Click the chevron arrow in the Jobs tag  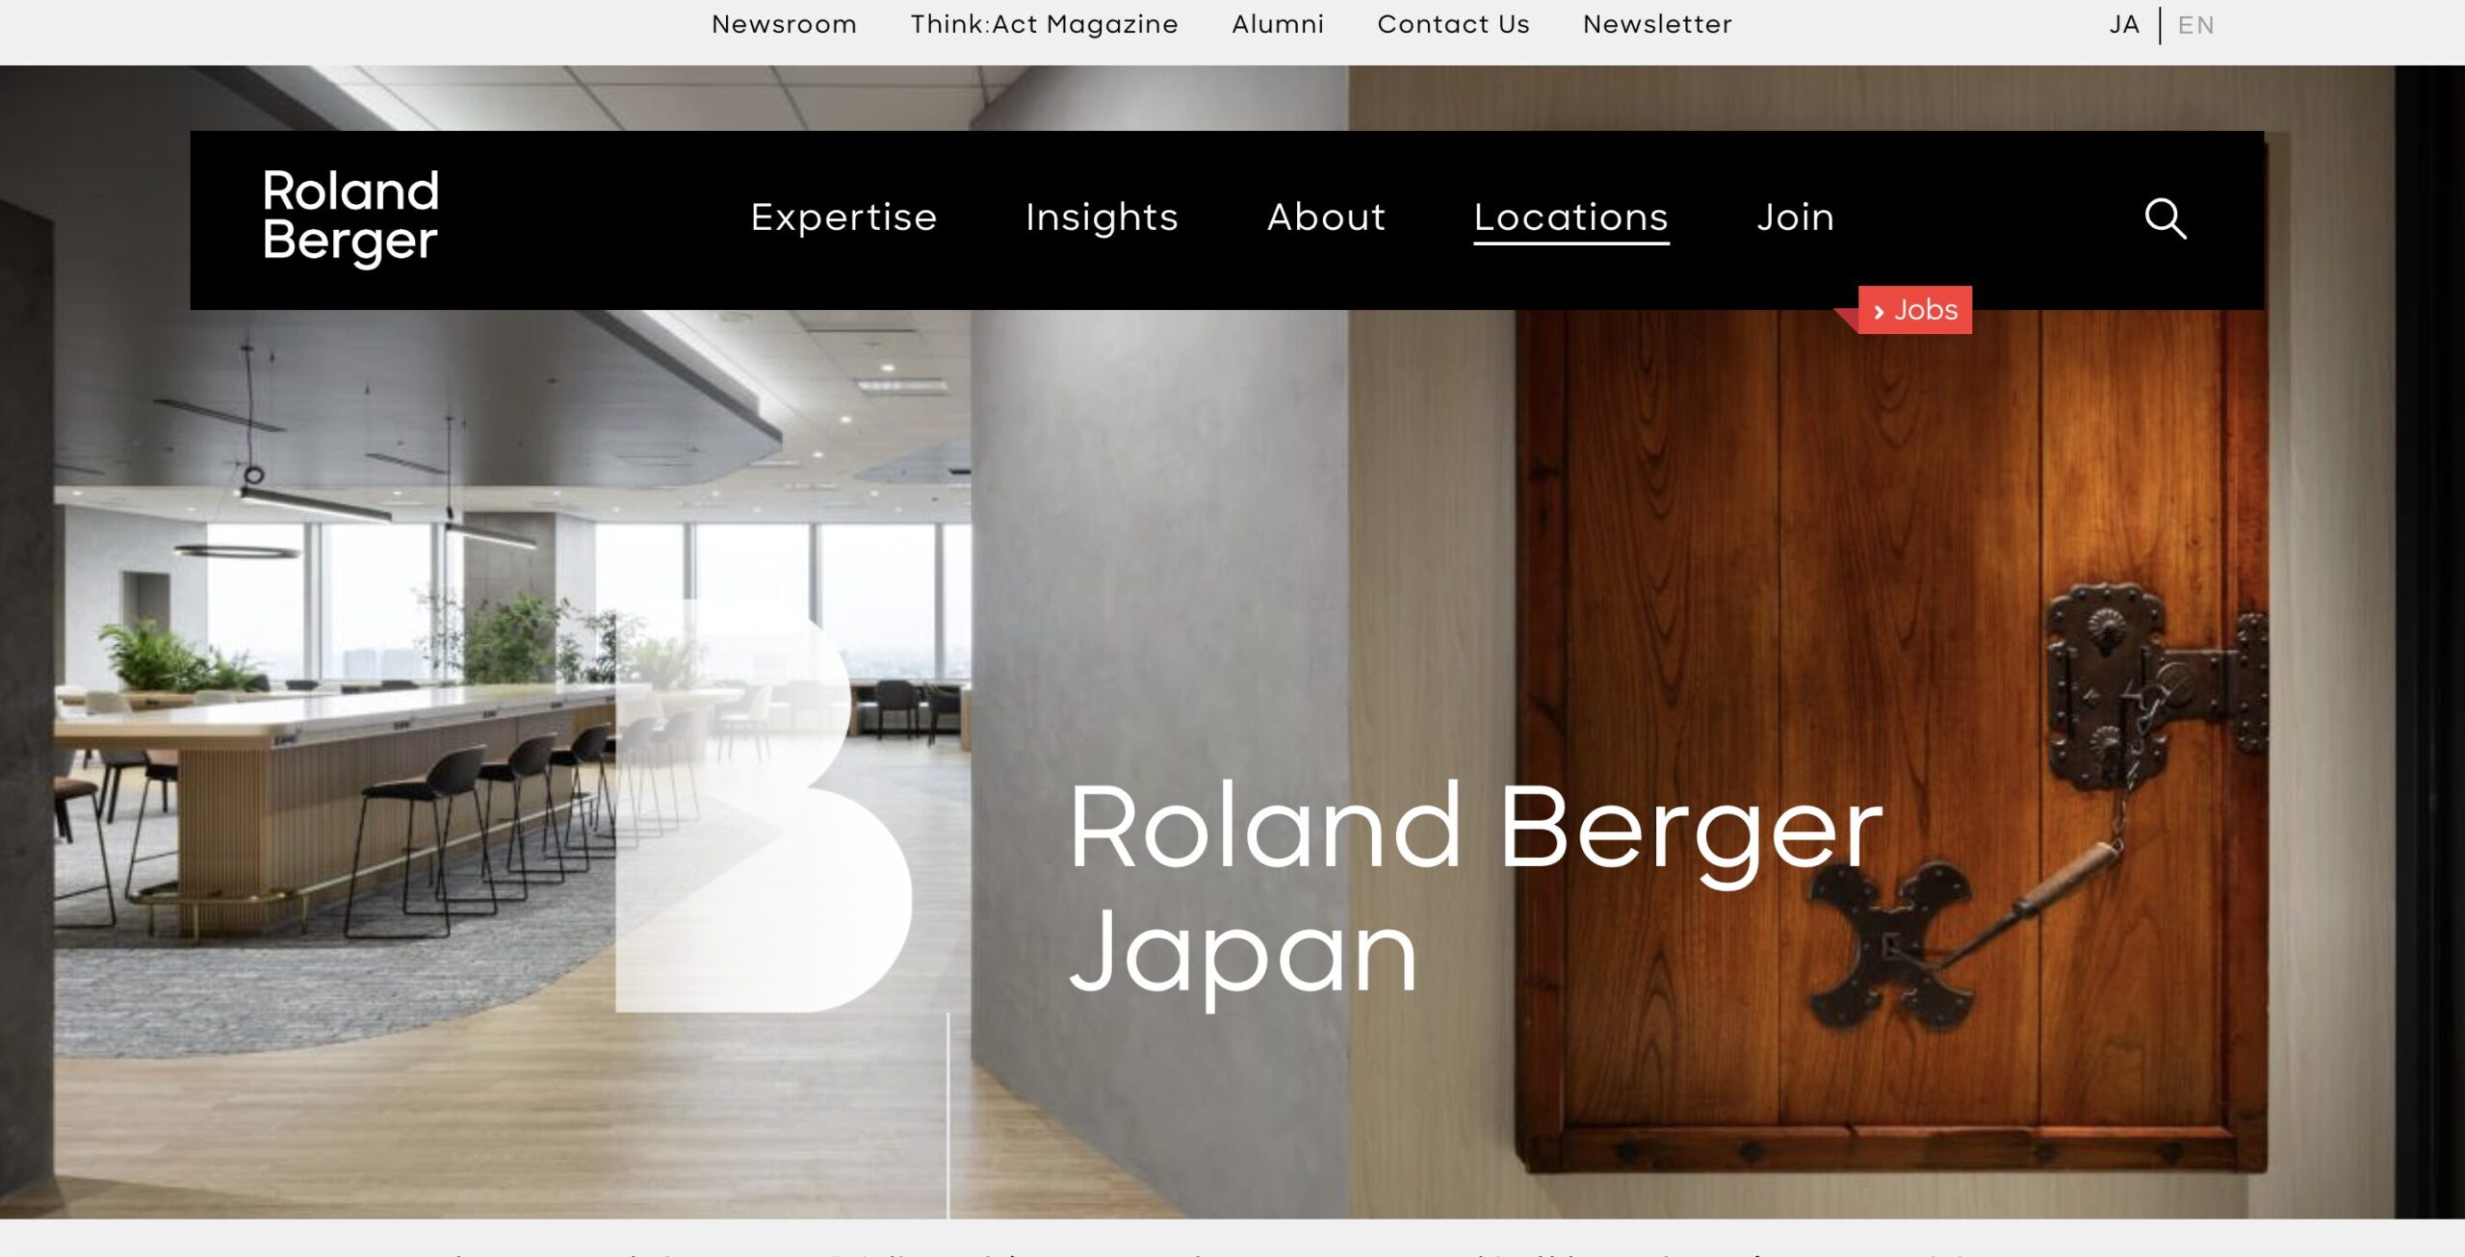click(1879, 312)
